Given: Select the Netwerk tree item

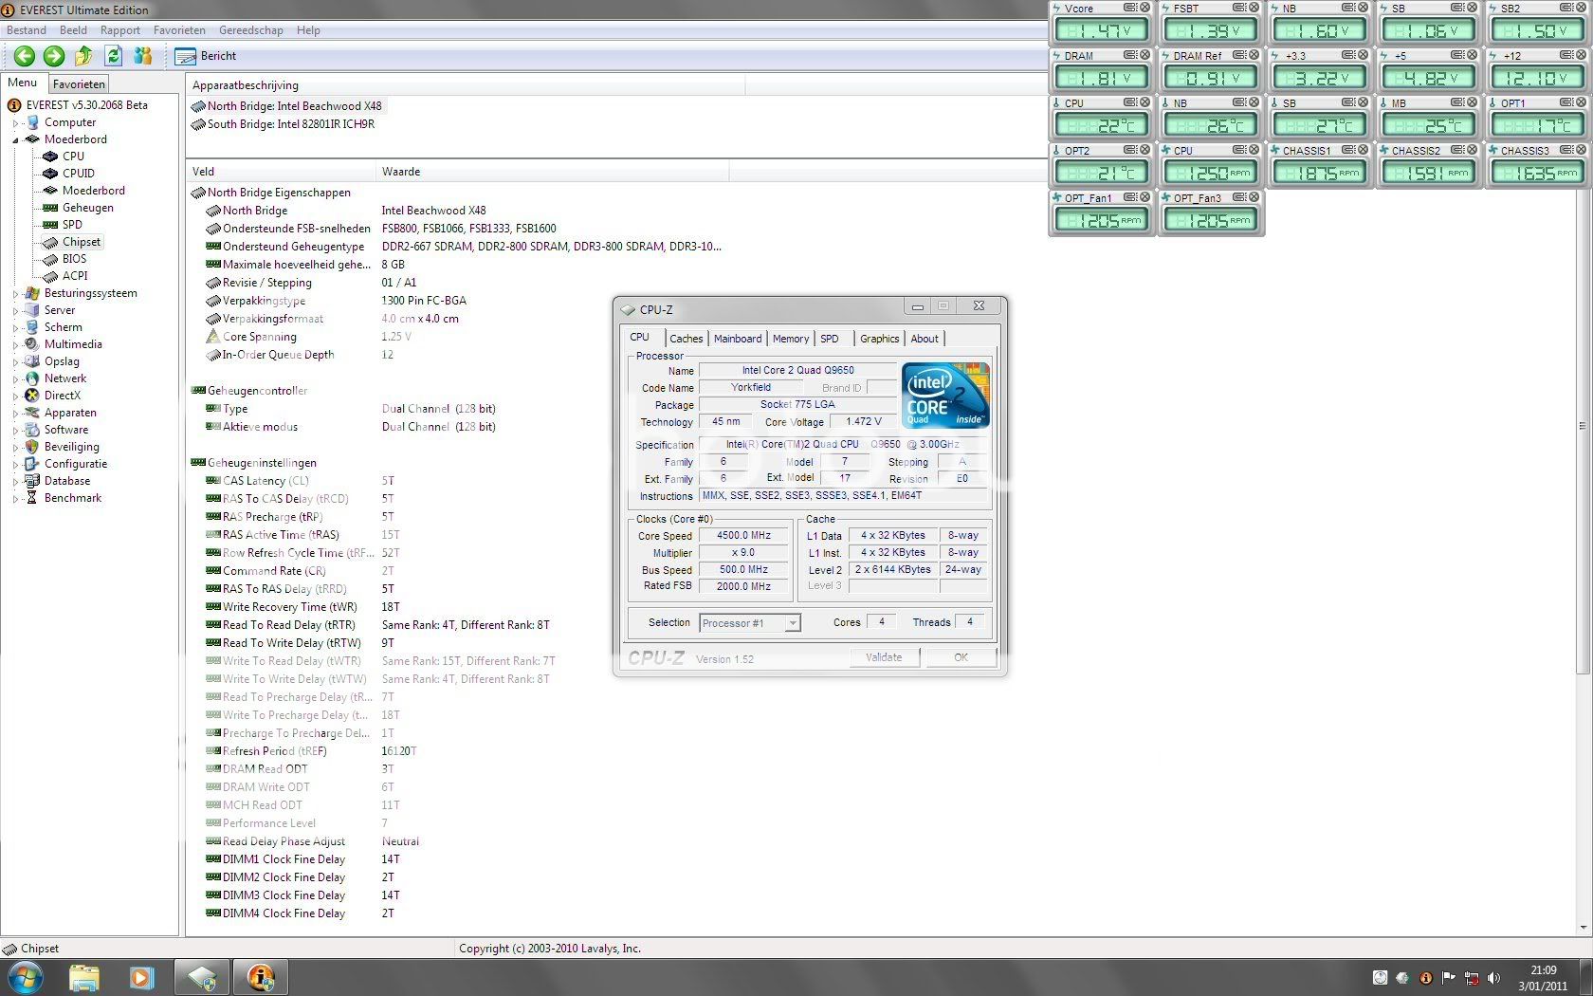Looking at the screenshot, I should [x=64, y=378].
